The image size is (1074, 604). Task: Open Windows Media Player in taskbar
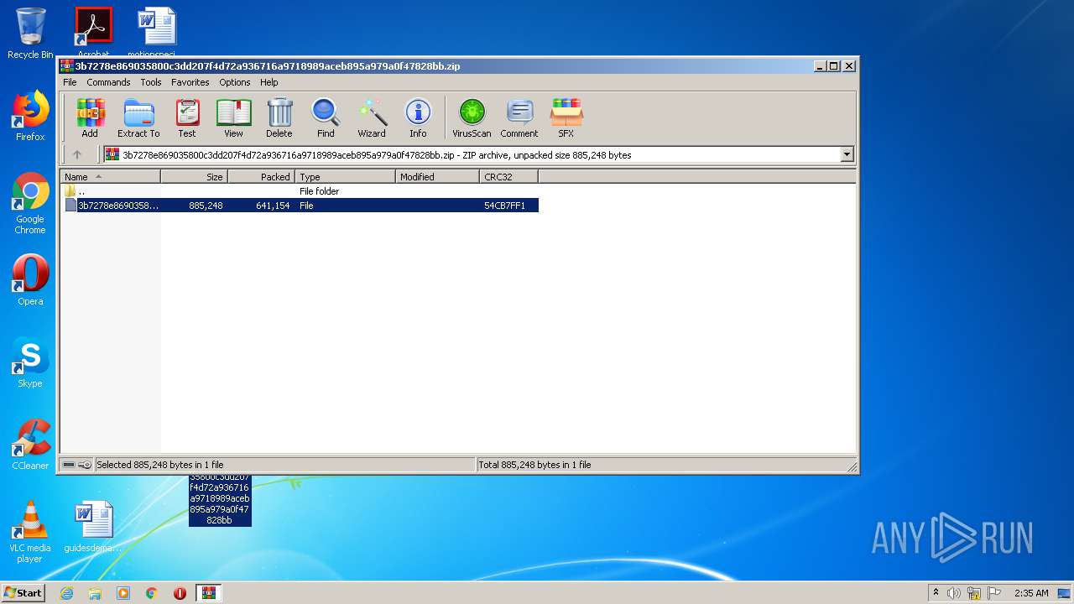(x=123, y=593)
